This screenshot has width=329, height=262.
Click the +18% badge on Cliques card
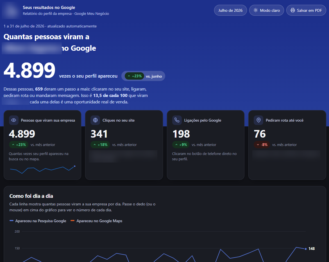point(100,145)
